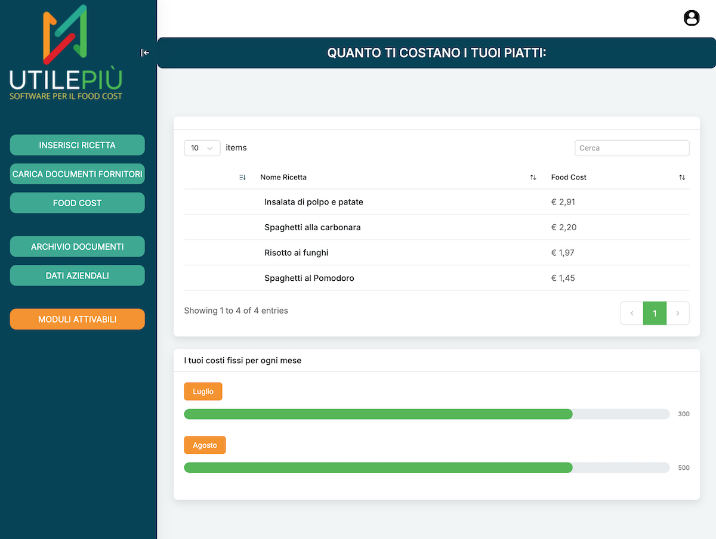Select the Agosto month button
This screenshot has width=716, height=539.
[x=205, y=445]
